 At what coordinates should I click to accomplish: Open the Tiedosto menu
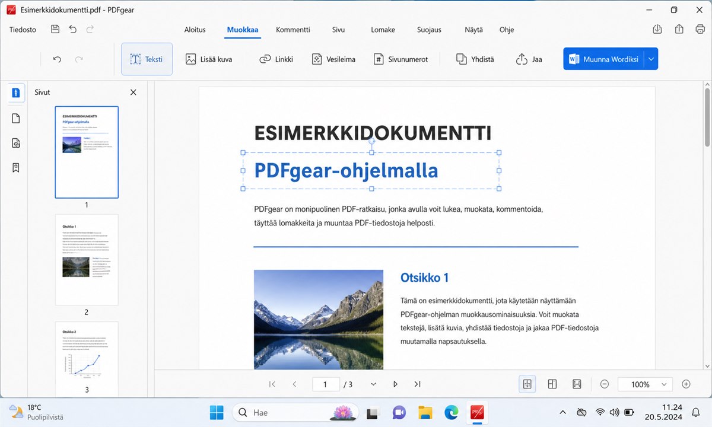pyautogui.click(x=23, y=30)
